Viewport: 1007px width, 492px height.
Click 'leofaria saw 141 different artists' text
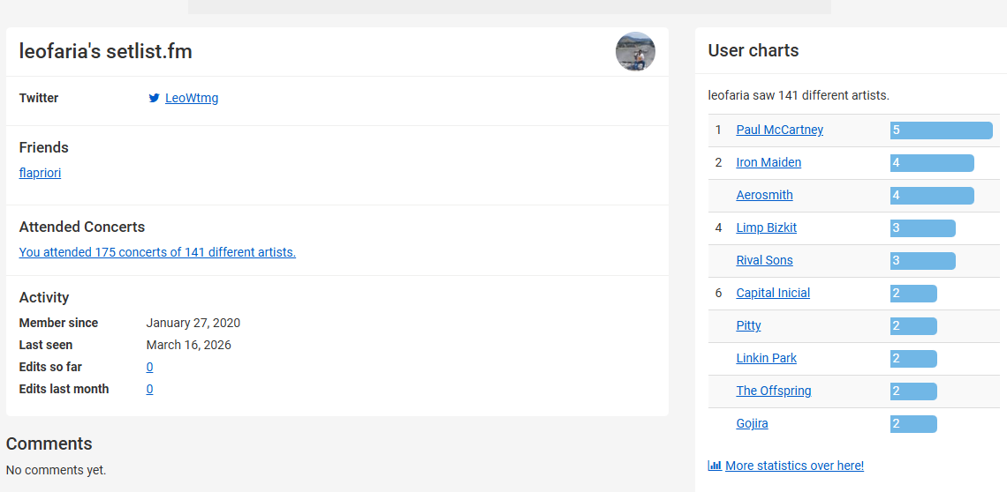click(799, 95)
